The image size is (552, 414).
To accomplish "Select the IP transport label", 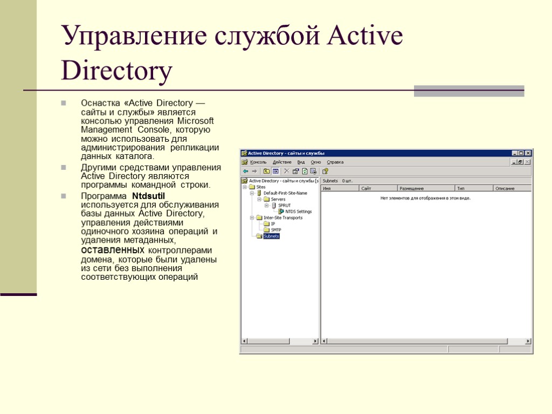I will 273,224.
